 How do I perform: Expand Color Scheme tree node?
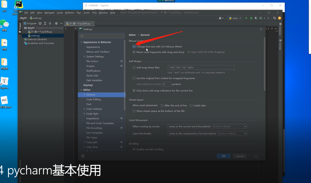(84, 109)
